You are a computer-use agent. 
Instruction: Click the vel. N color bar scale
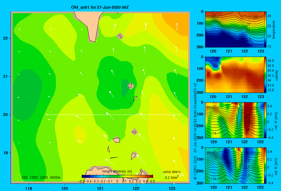tap(266, 120)
